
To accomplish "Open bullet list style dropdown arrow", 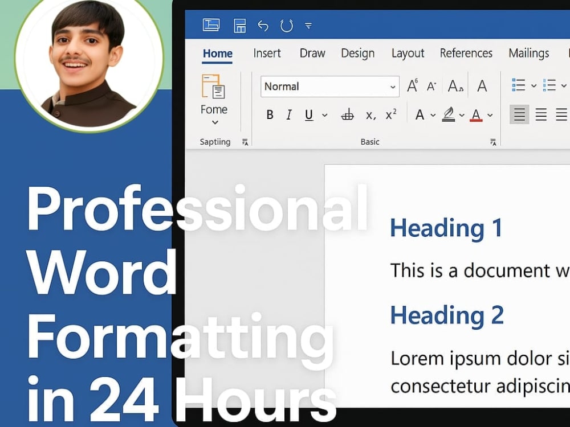I will [534, 86].
